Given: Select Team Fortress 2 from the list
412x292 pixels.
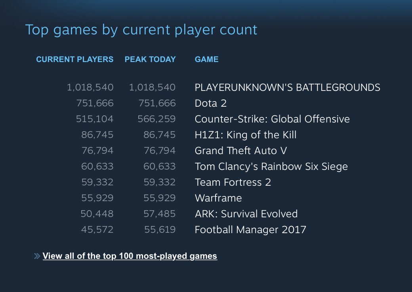Looking at the screenshot, I should 233,182.
